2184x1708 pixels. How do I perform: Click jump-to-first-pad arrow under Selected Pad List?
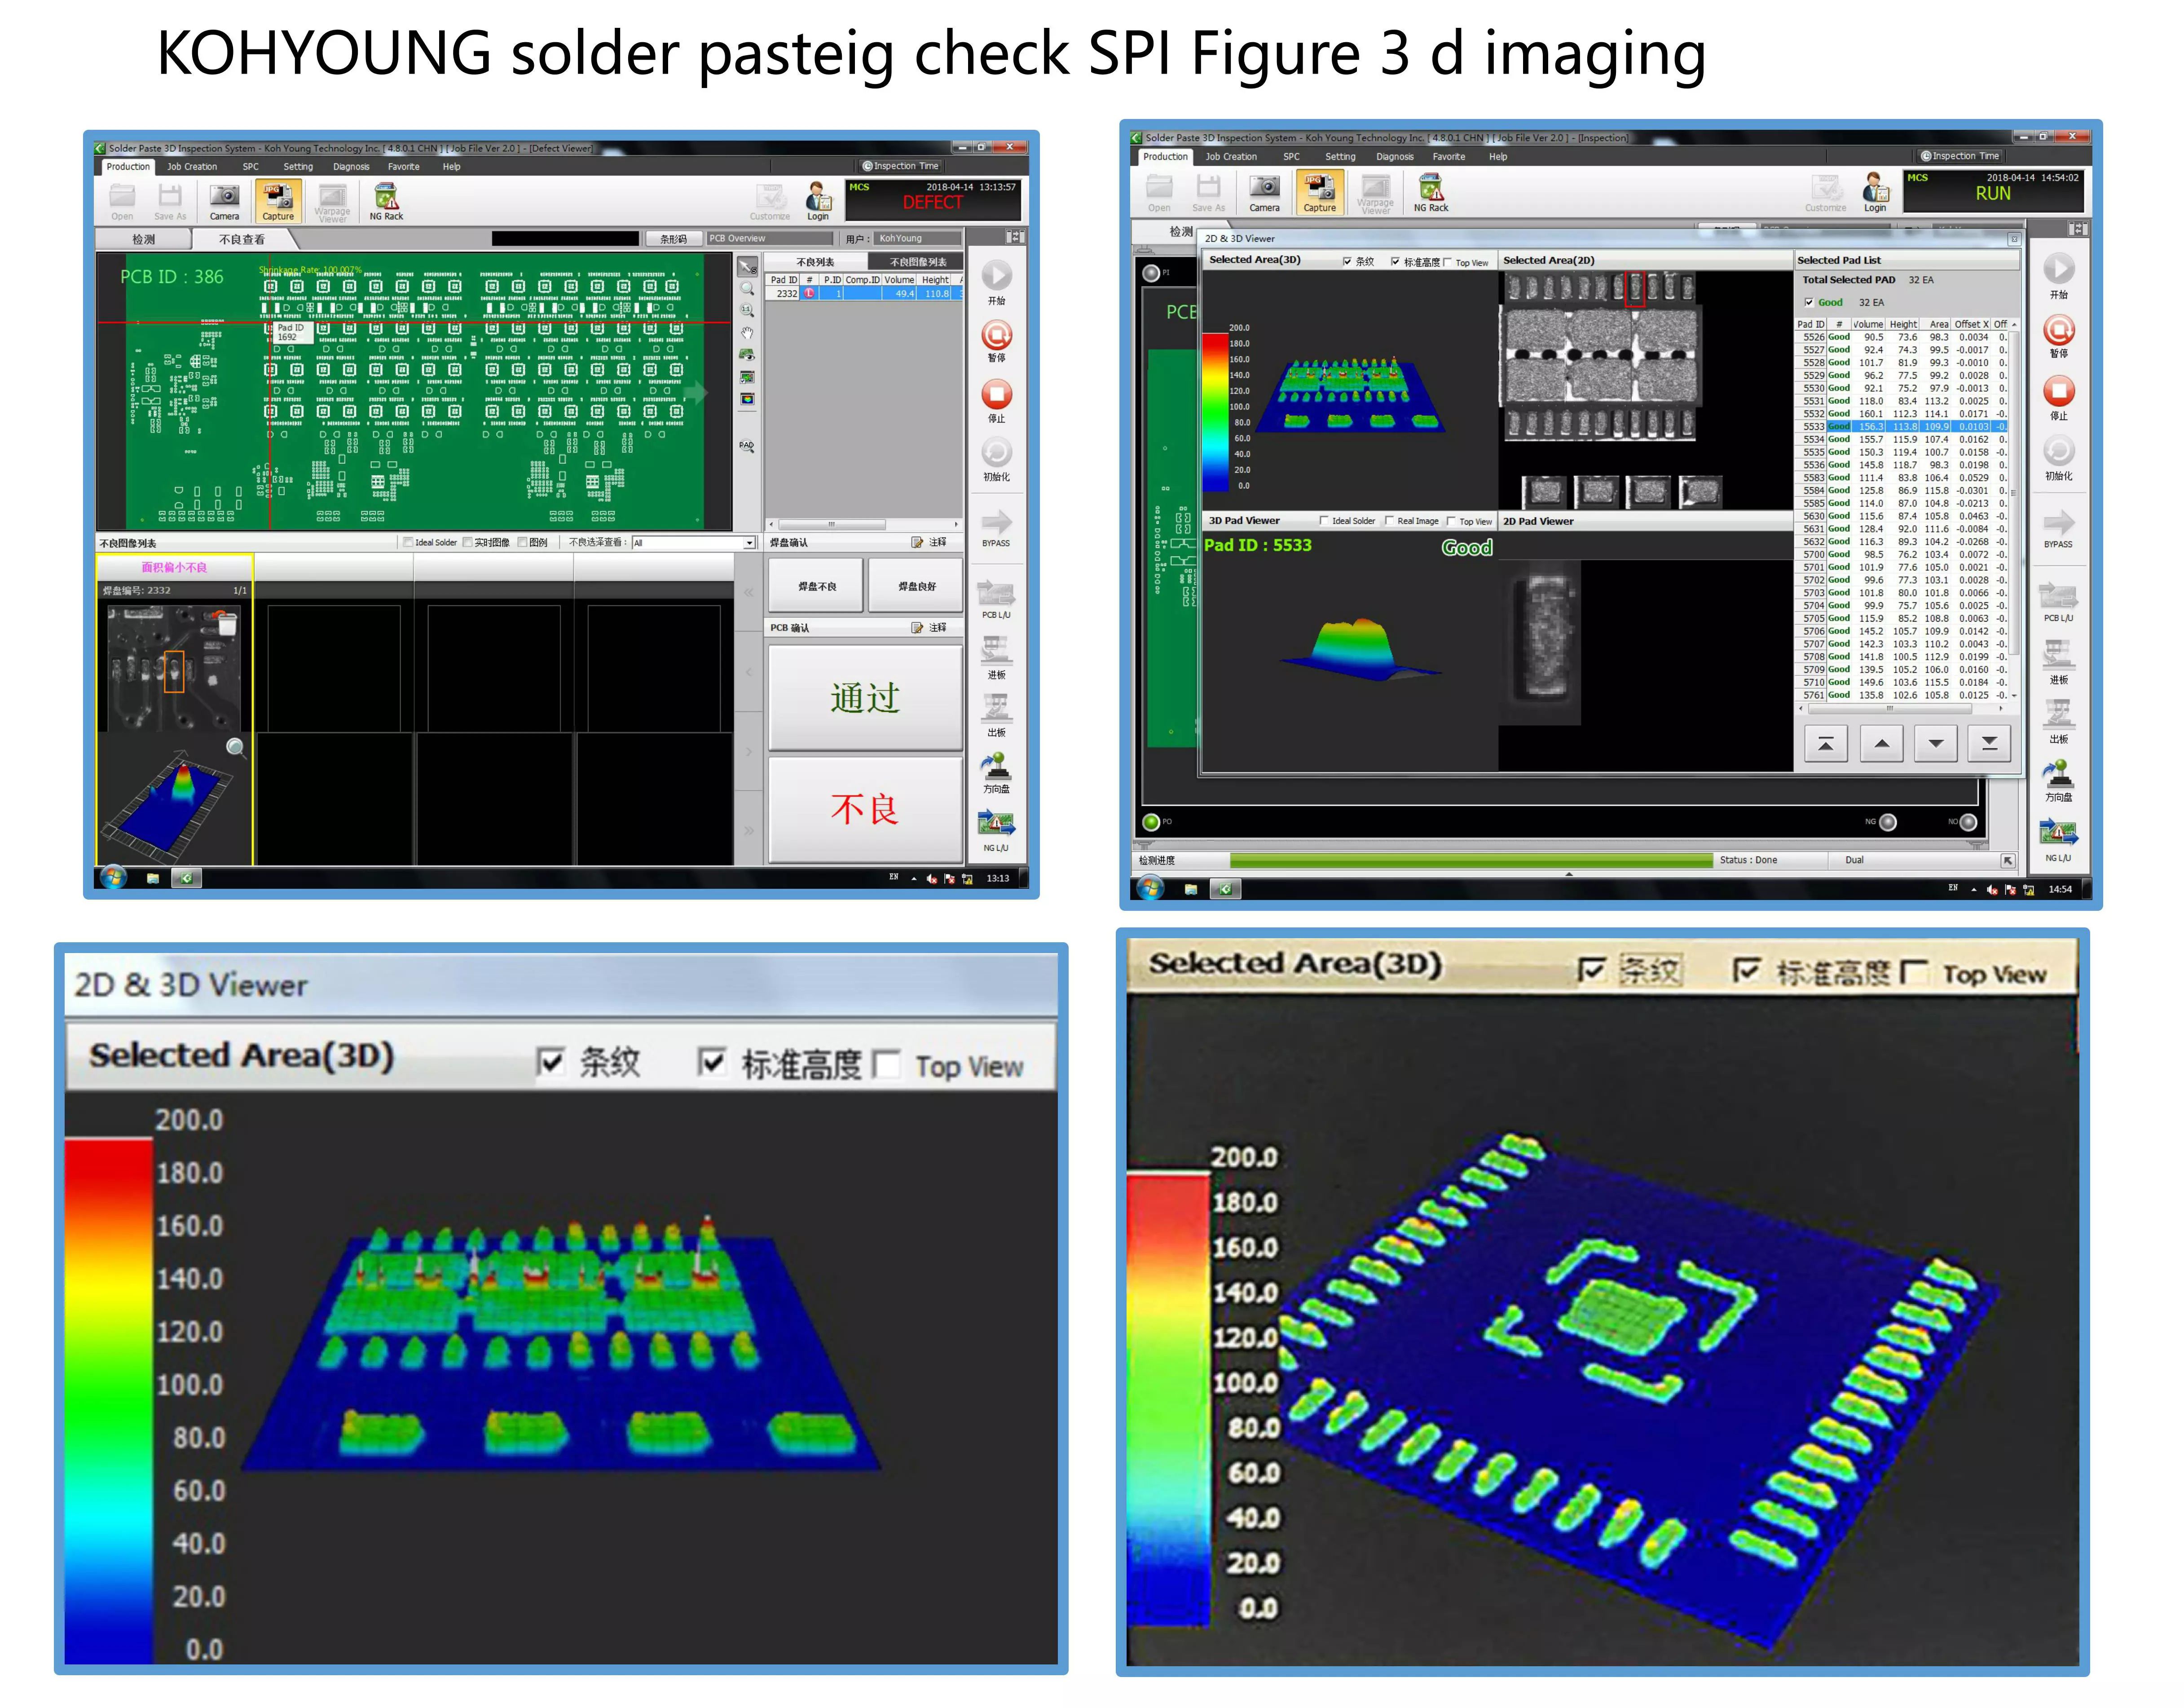(1826, 743)
